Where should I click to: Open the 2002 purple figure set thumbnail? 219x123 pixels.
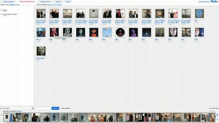(x=133, y=32)
